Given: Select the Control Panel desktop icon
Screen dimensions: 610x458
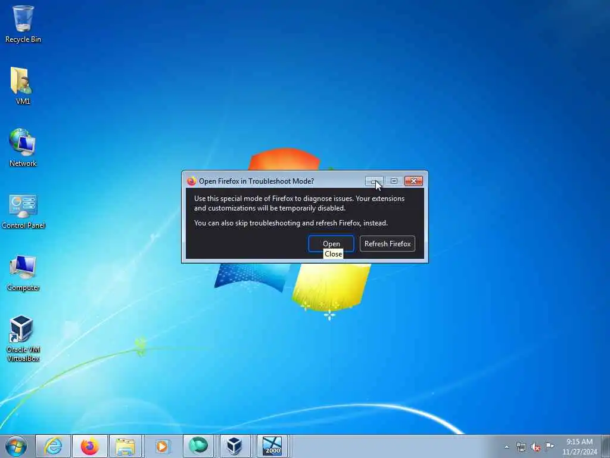Looking at the screenshot, I should 23,211.
